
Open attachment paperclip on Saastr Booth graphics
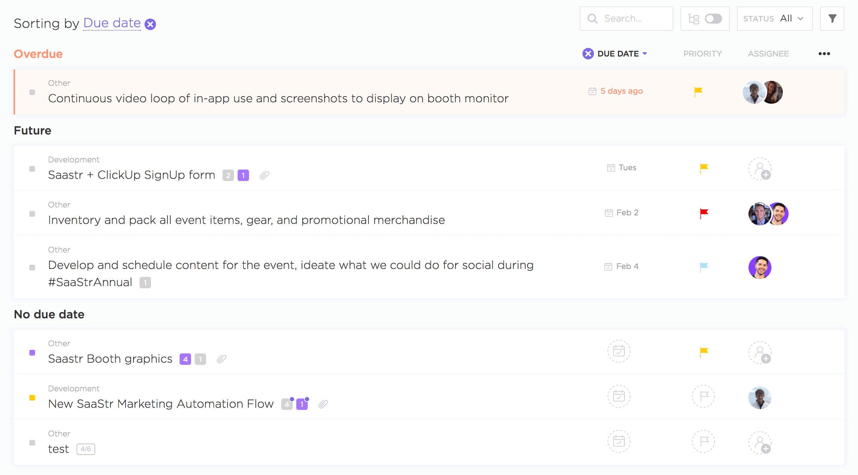click(x=221, y=359)
